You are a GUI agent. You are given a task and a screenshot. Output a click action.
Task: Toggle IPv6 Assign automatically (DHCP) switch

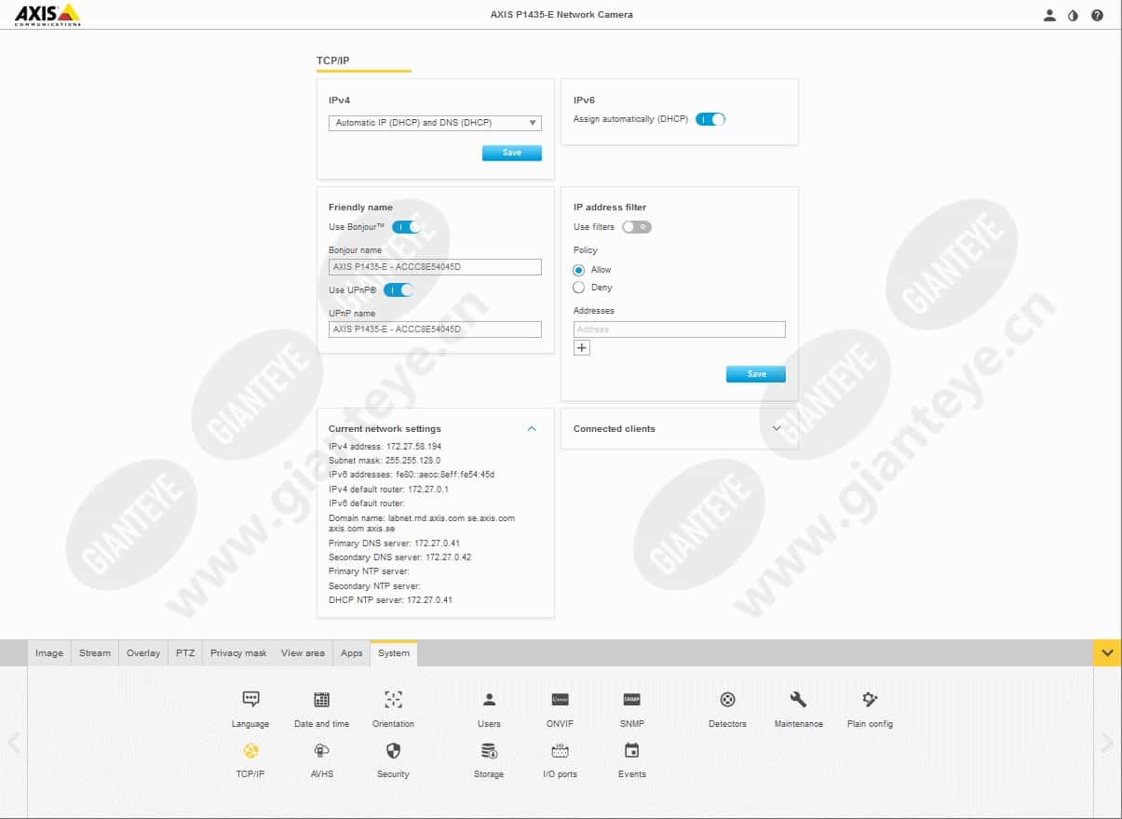tap(710, 119)
